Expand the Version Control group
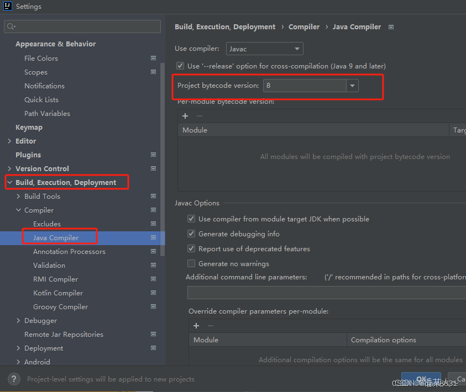Image resolution: width=466 pixels, height=392 pixels. point(9,168)
